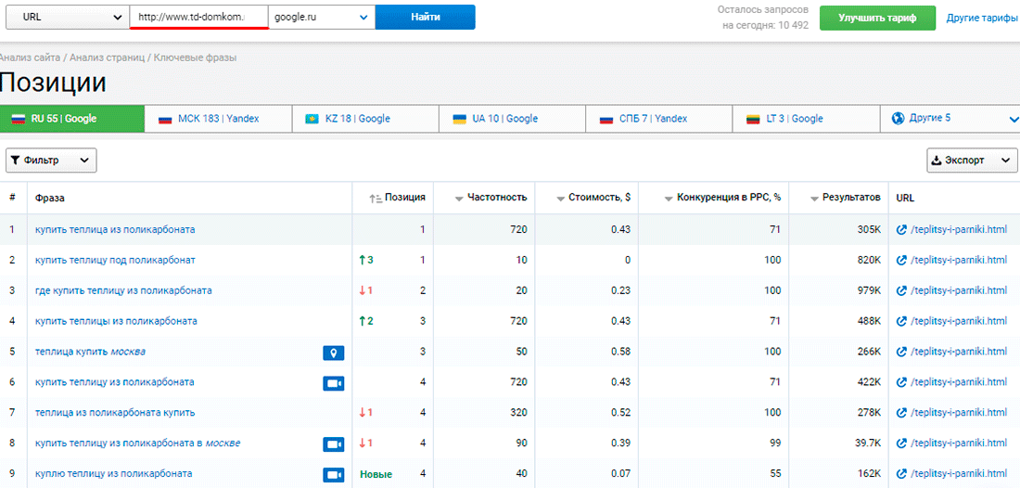Click the globe icon next to Другие 5
1020x488 pixels.
tap(898, 119)
